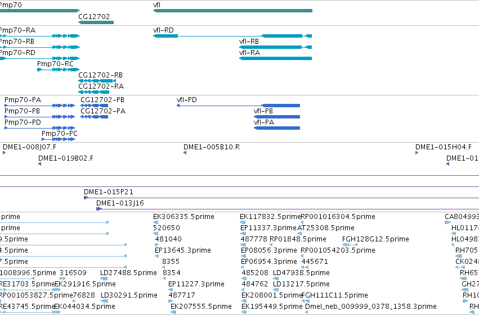Click the vfl-RA transcript label
The height and width of the screenshot is (315, 479).
point(249,53)
